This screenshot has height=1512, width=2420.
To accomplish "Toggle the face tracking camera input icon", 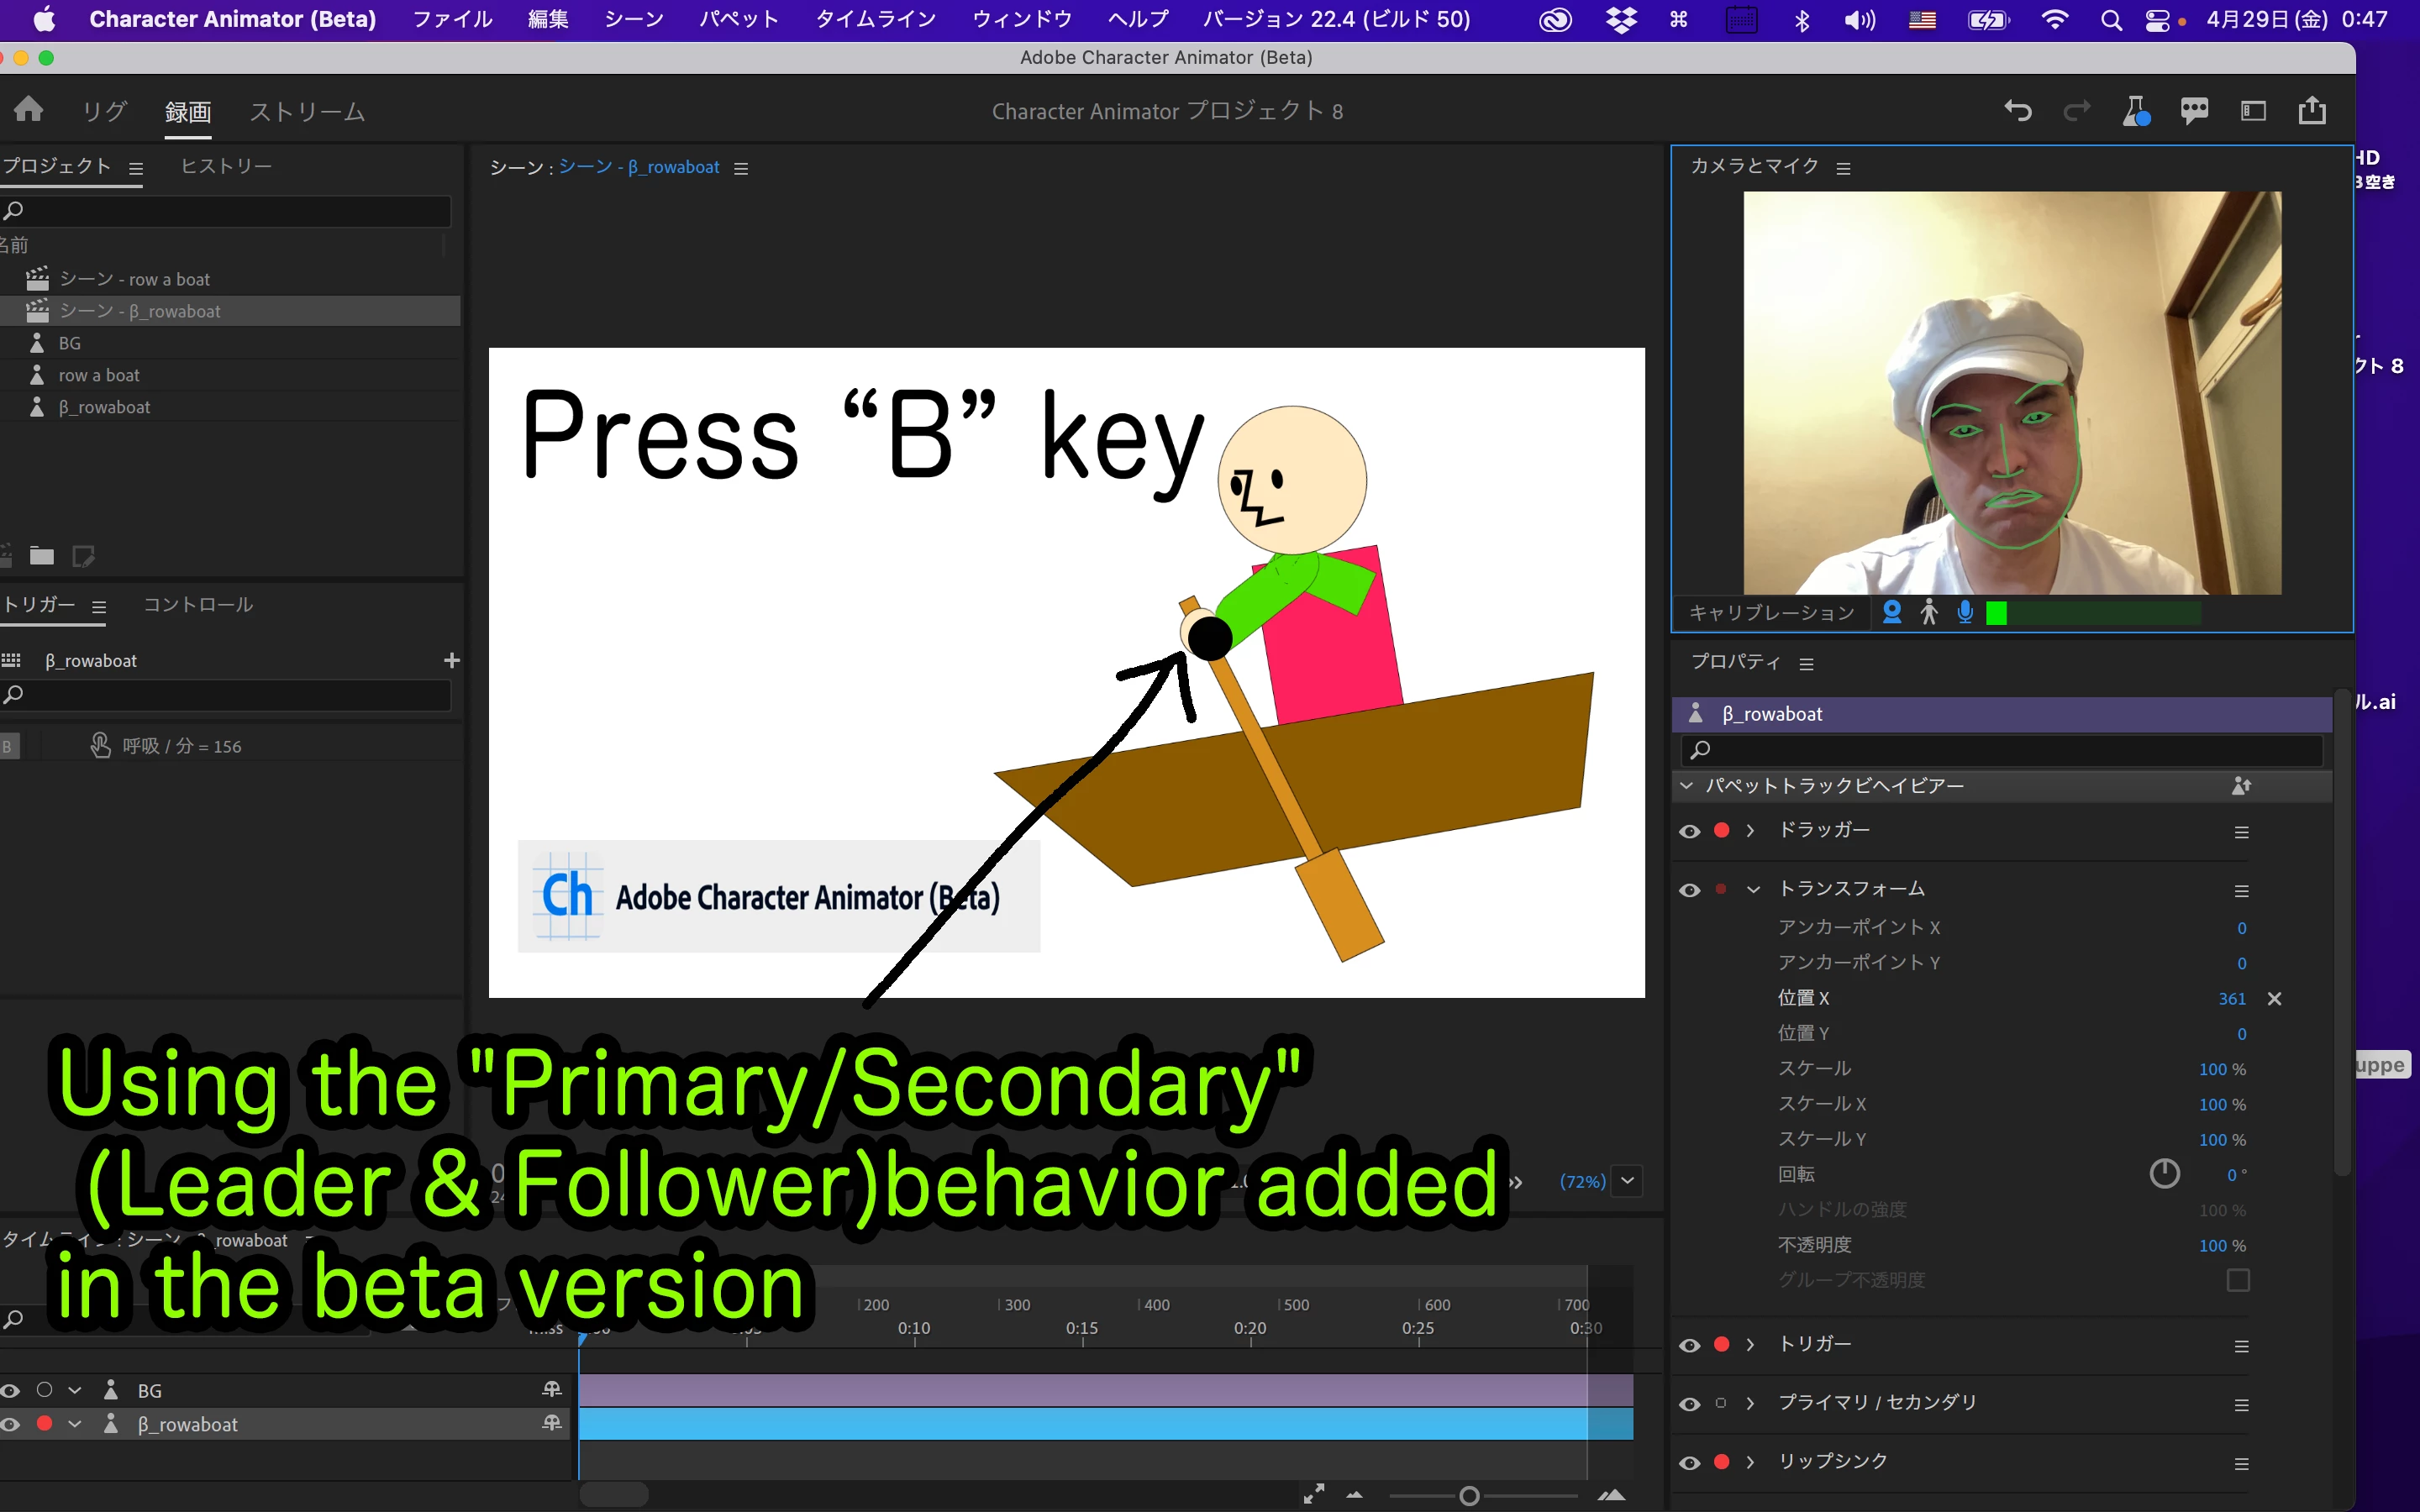I will 1891,612.
